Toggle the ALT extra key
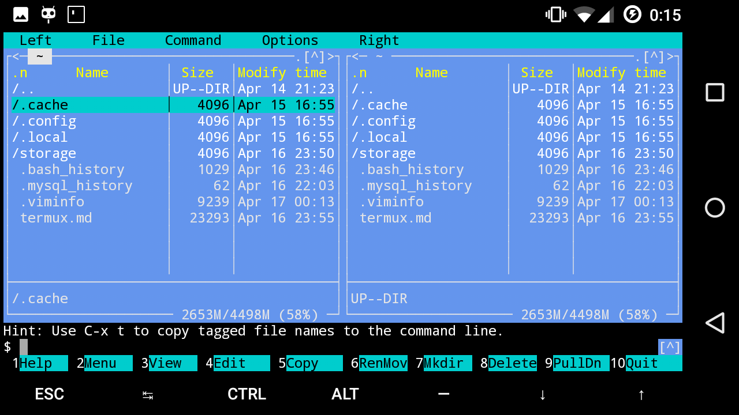Screen dimensions: 739x415 coord(345,394)
